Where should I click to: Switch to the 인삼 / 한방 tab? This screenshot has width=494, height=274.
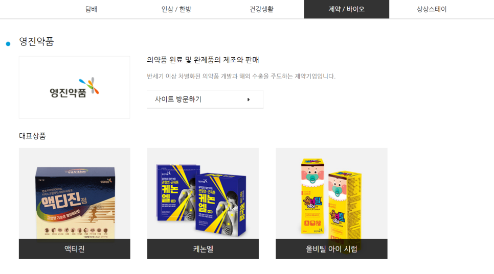176,9
